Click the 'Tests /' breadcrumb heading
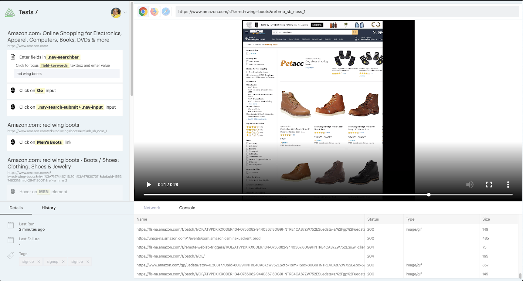 pos(28,12)
